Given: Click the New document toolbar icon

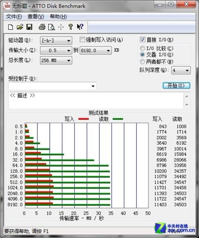Looking at the screenshot, I should click(10, 27).
